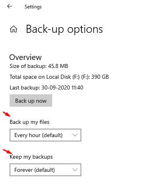Image resolution: width=165 pixels, height=189 pixels.
Task: Open Settings home via house icon
Action: point(14,29)
